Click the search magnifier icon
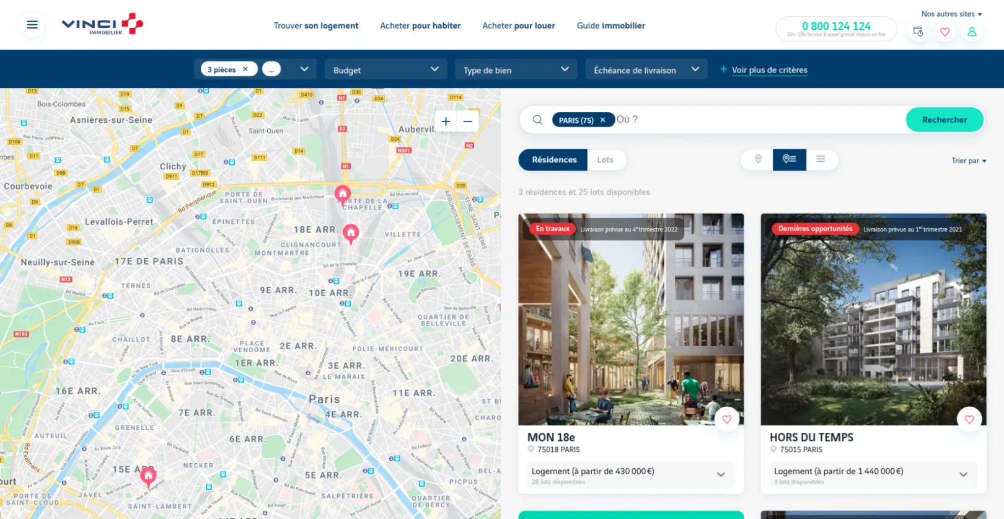This screenshot has height=519, width=1004. (x=537, y=120)
